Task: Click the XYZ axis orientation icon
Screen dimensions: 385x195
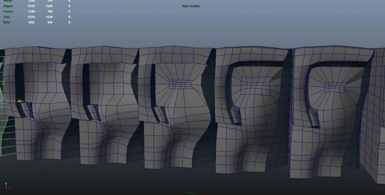Action: 8,186
